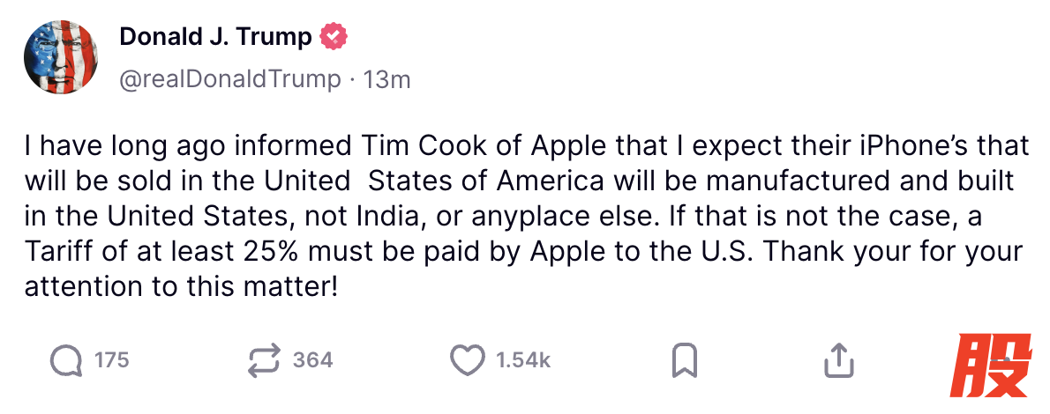Screen dimensions: 1050x414
Task: Bookmark this post
Action: pyautogui.click(x=685, y=360)
